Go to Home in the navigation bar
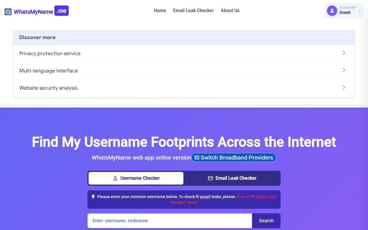The height and width of the screenshot is (230, 368). (160, 10)
